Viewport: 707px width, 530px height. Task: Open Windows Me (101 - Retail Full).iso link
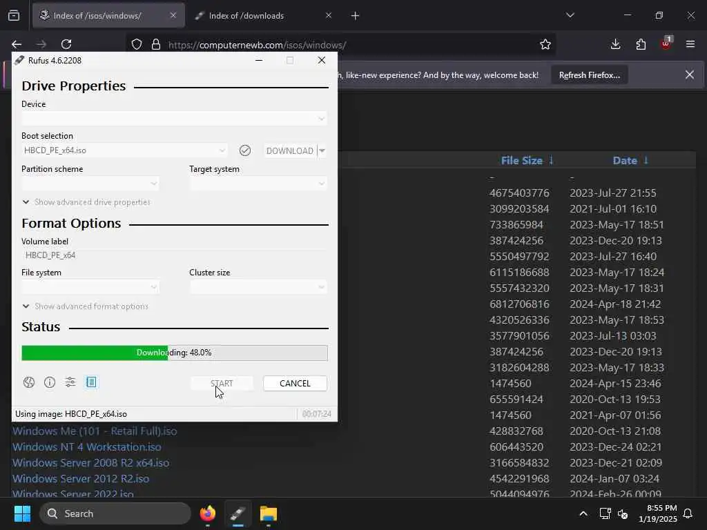tap(95, 431)
